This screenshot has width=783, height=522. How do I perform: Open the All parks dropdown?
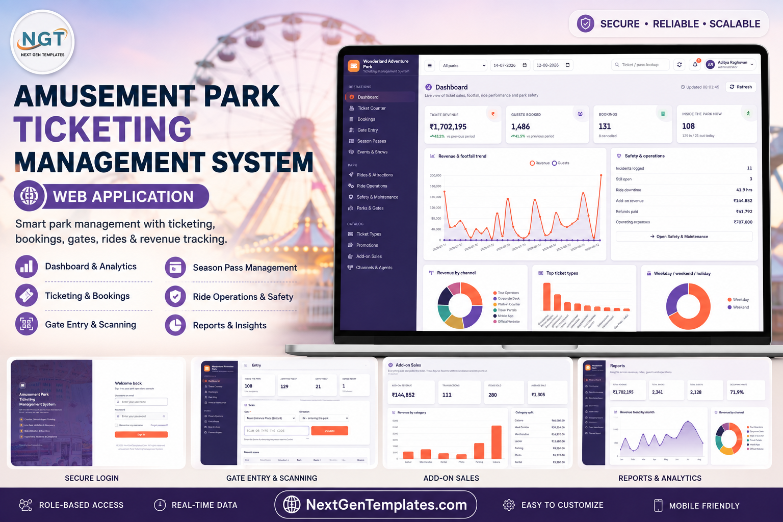tap(463, 65)
